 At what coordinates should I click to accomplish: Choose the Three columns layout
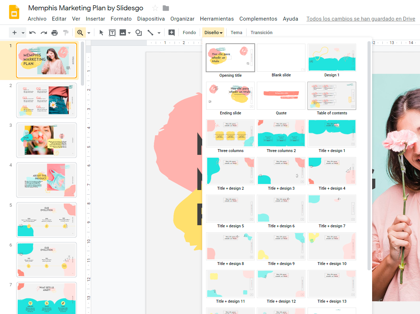tap(230, 133)
